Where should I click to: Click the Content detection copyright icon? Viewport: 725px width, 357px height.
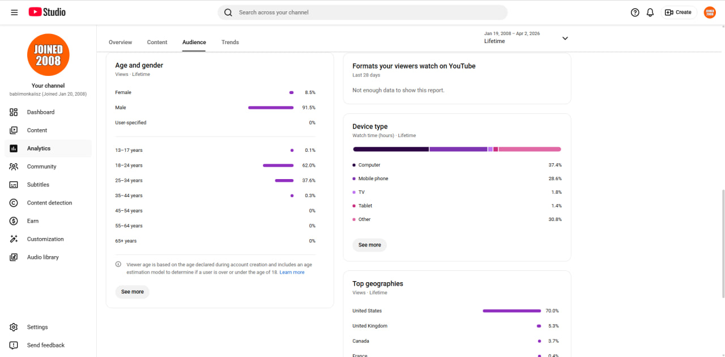pos(14,203)
